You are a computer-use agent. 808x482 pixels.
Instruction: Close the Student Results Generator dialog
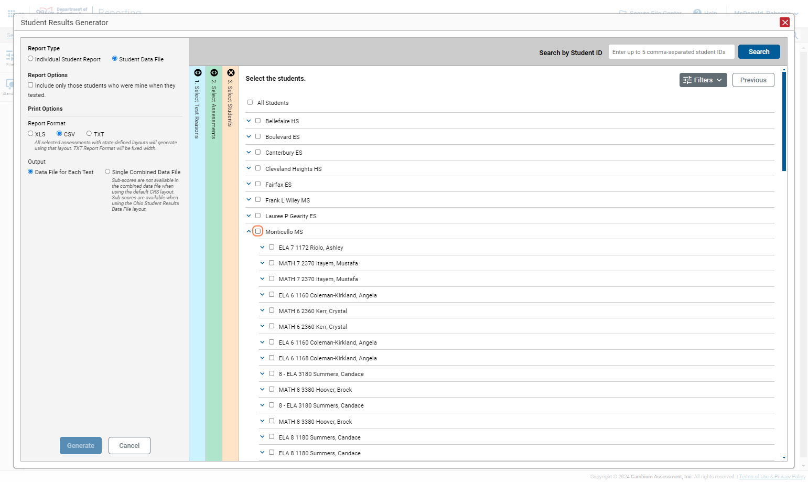pos(785,22)
